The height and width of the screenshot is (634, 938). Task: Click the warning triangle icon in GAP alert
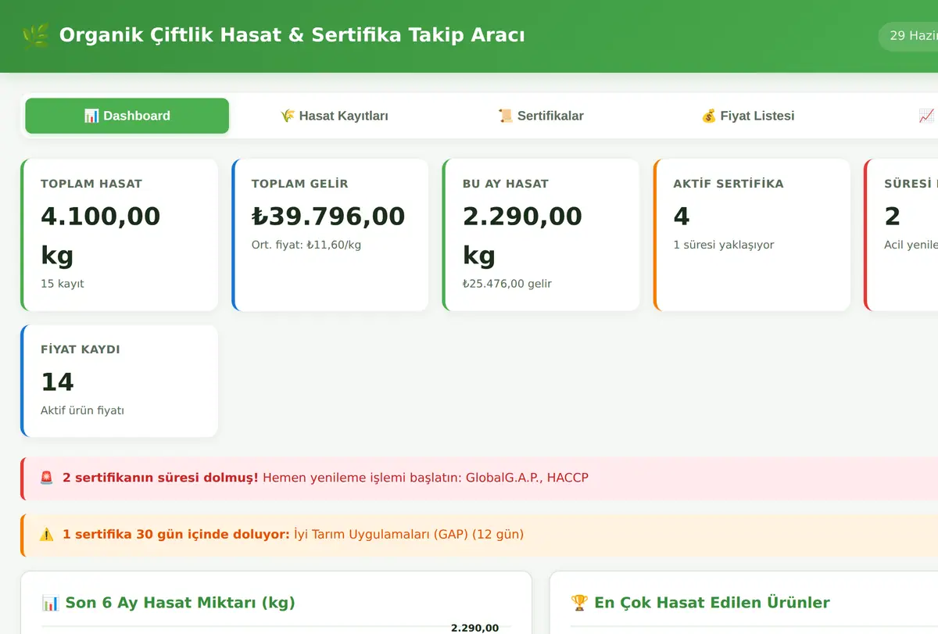point(47,535)
